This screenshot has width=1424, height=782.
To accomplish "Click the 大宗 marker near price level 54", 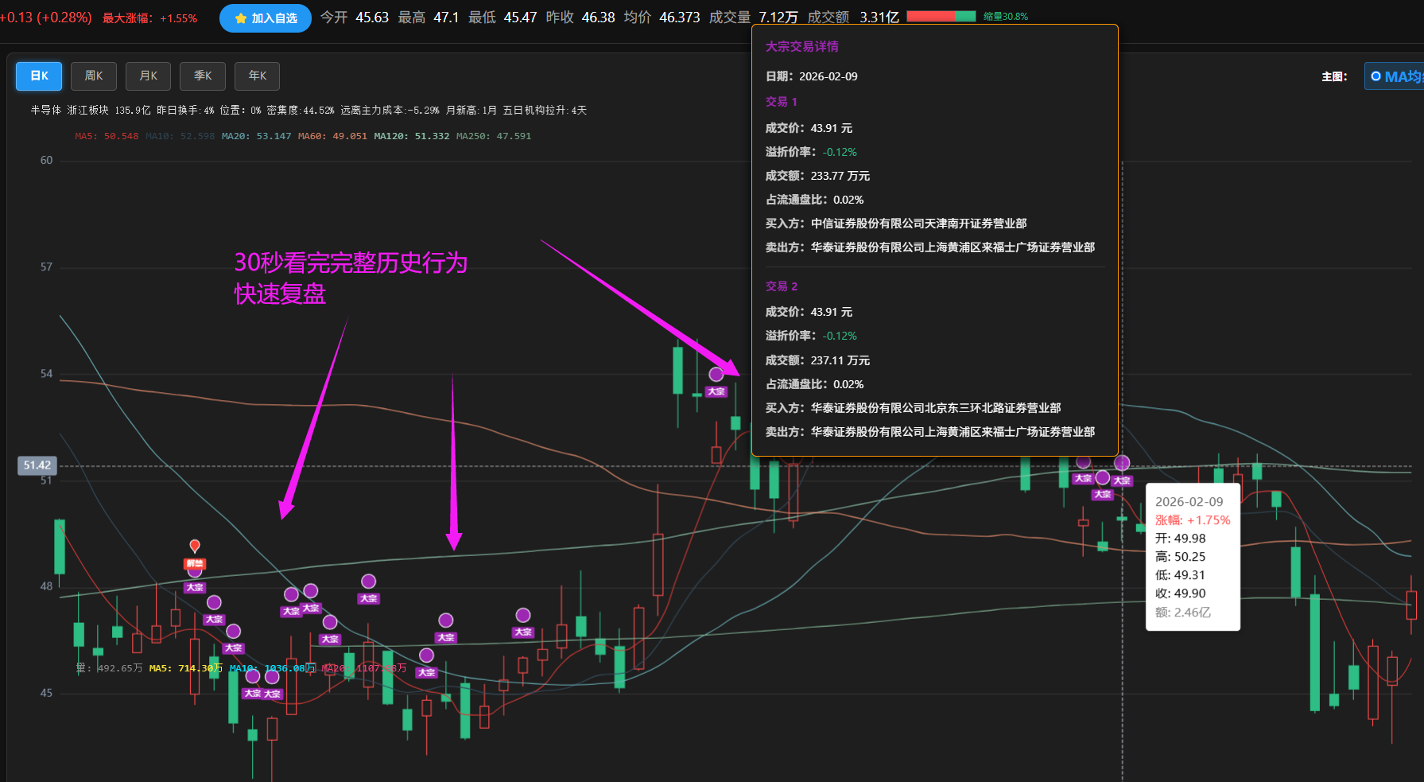I will [x=716, y=375].
